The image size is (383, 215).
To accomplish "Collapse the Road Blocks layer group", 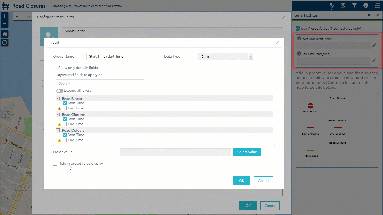I will pyautogui.click(x=58, y=99).
